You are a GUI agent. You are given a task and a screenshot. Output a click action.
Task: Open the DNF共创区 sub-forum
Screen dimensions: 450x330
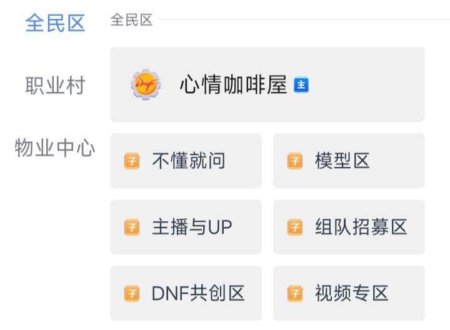[x=186, y=293]
